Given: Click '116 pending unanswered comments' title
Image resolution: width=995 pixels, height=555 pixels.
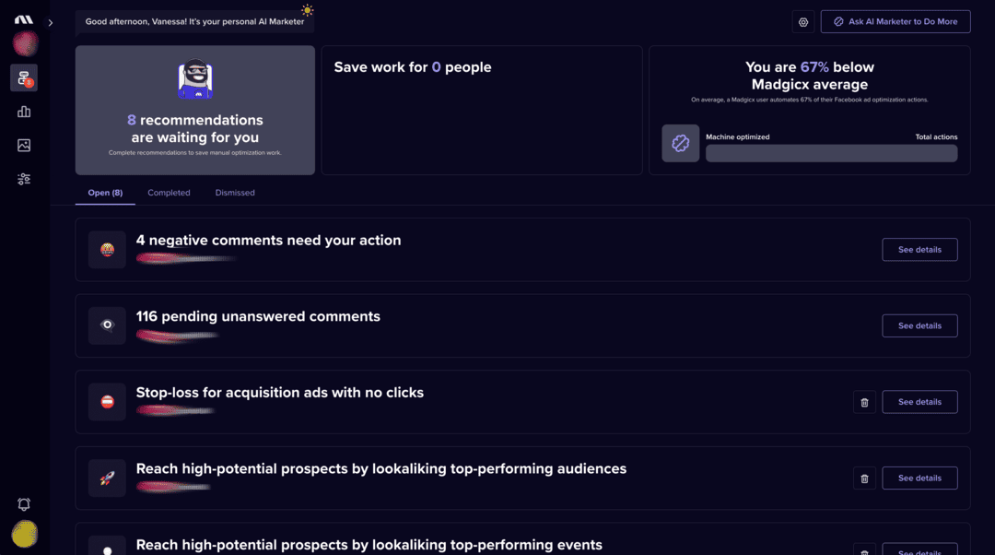Looking at the screenshot, I should click(258, 316).
